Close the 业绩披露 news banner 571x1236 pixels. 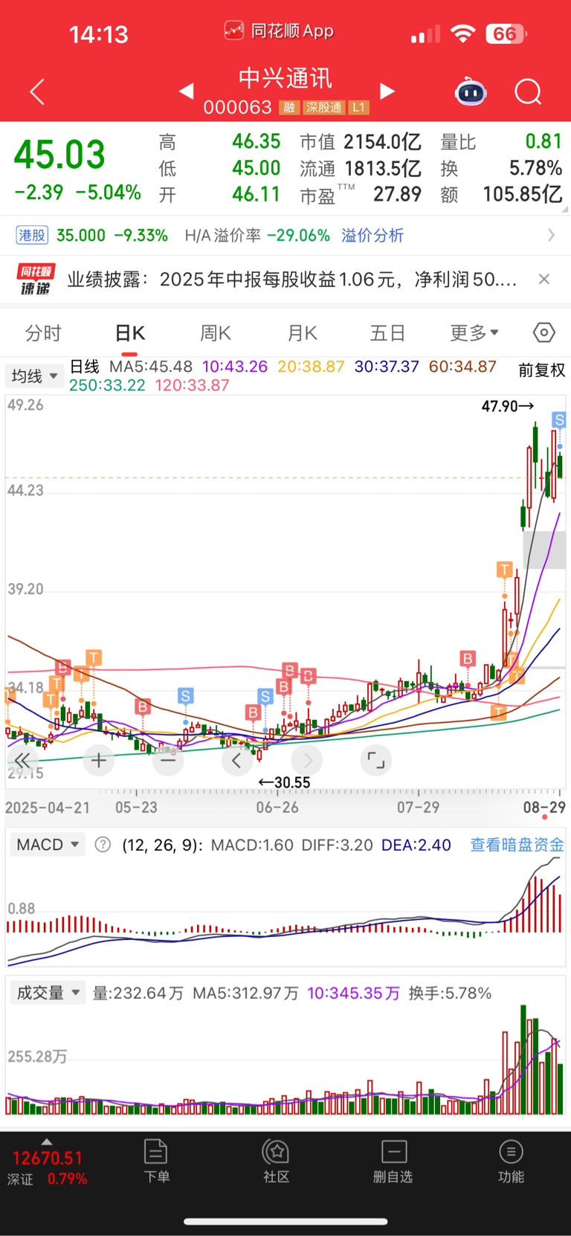(x=544, y=279)
